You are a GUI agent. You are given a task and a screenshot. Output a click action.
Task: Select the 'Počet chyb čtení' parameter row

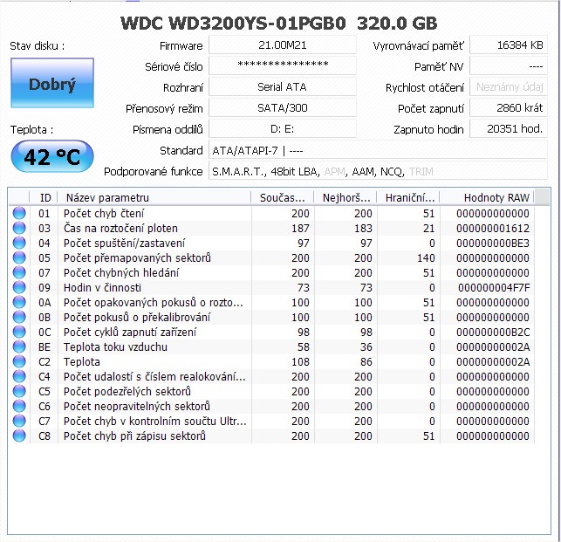(x=271, y=213)
